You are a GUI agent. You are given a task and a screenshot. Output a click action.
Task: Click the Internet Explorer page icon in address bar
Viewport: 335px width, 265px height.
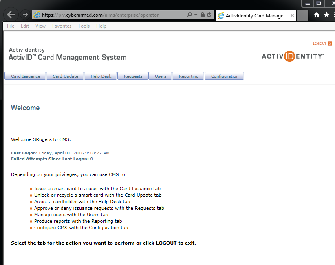coord(37,15)
